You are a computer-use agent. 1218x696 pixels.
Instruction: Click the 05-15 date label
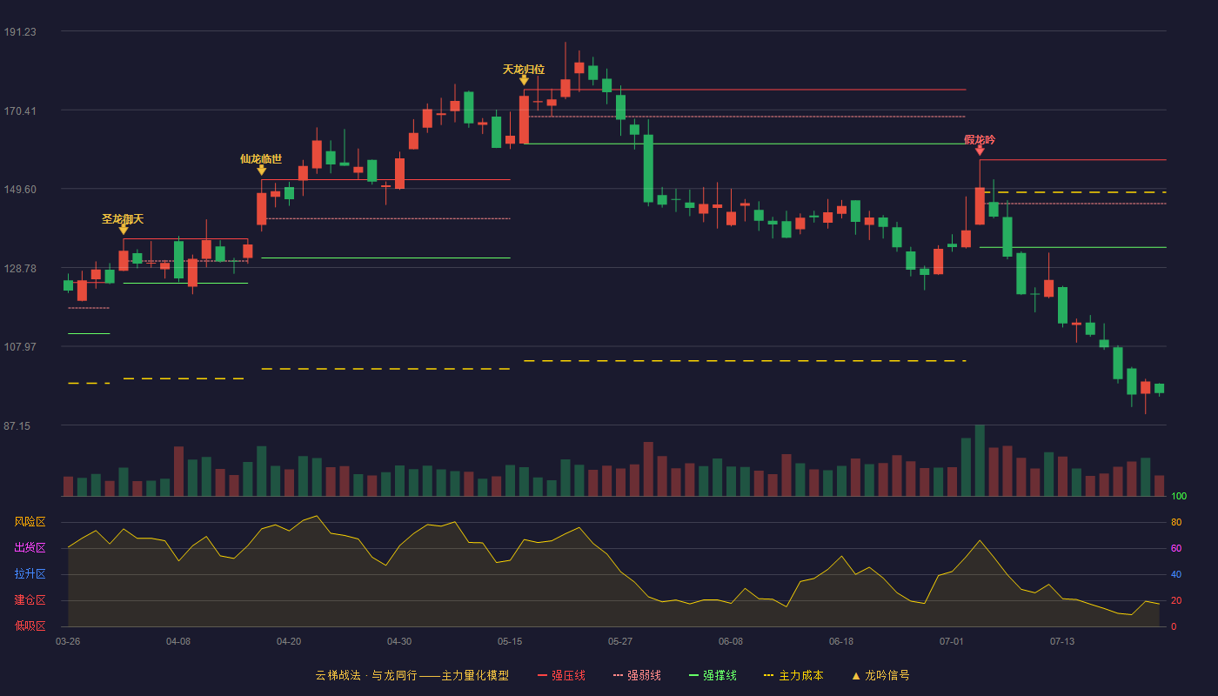(510, 641)
